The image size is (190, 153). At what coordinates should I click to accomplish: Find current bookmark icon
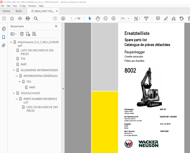click(34, 34)
